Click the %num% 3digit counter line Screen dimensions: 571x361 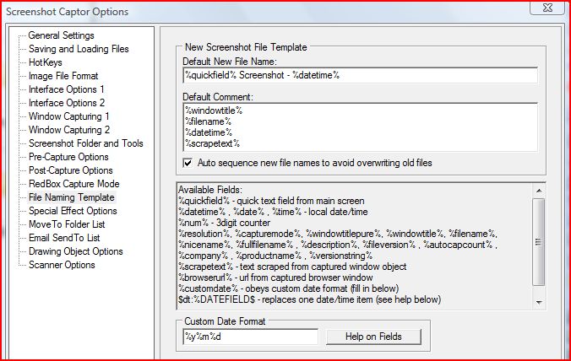pyautogui.click(x=224, y=223)
